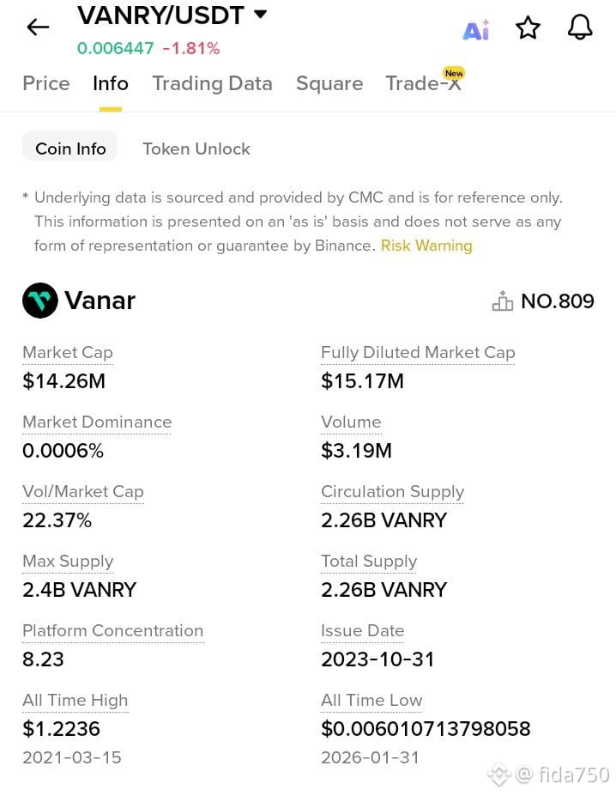Expand the VANRY/USDT pair dropdown arrow
This screenshot has width=616, height=796.
pyautogui.click(x=261, y=15)
